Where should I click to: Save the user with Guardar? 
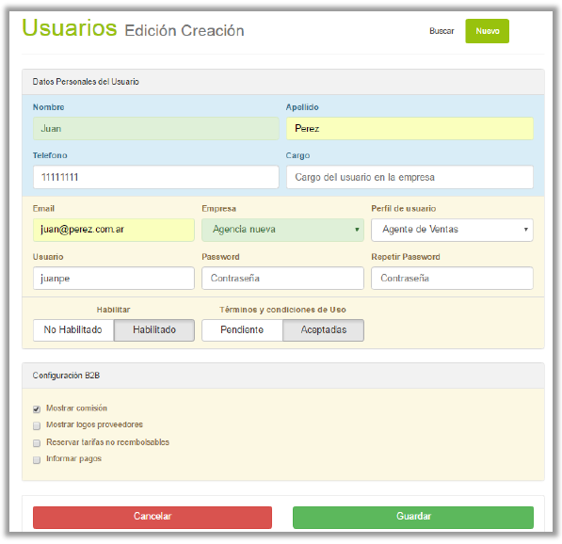tap(413, 517)
